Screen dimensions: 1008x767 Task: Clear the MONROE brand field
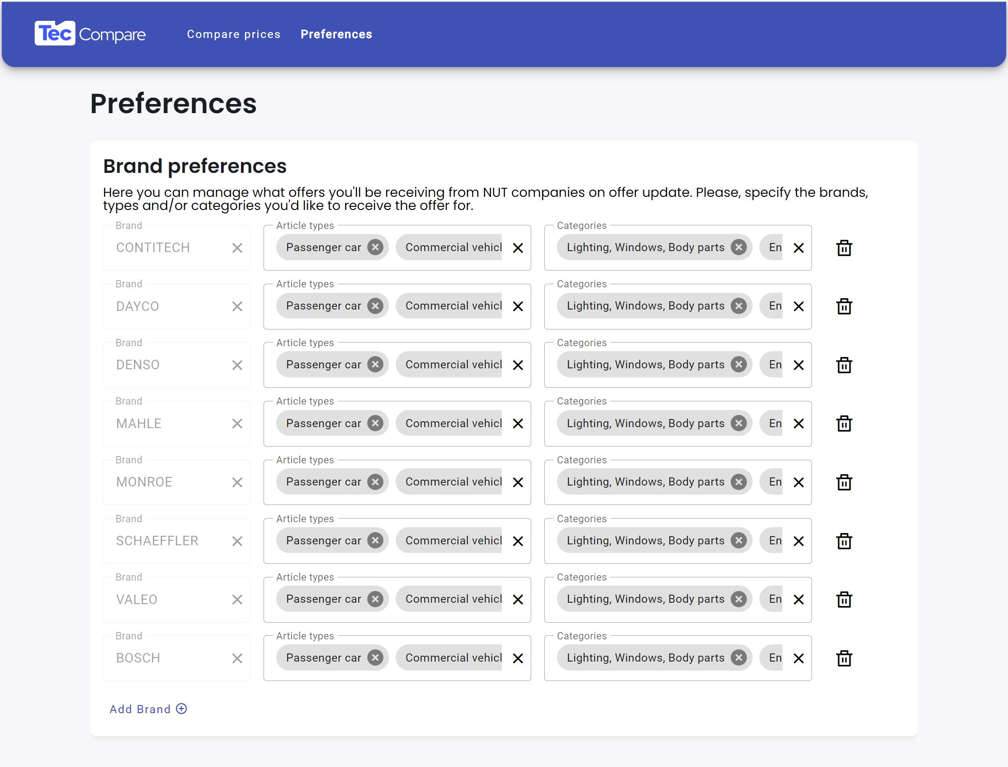(x=237, y=482)
